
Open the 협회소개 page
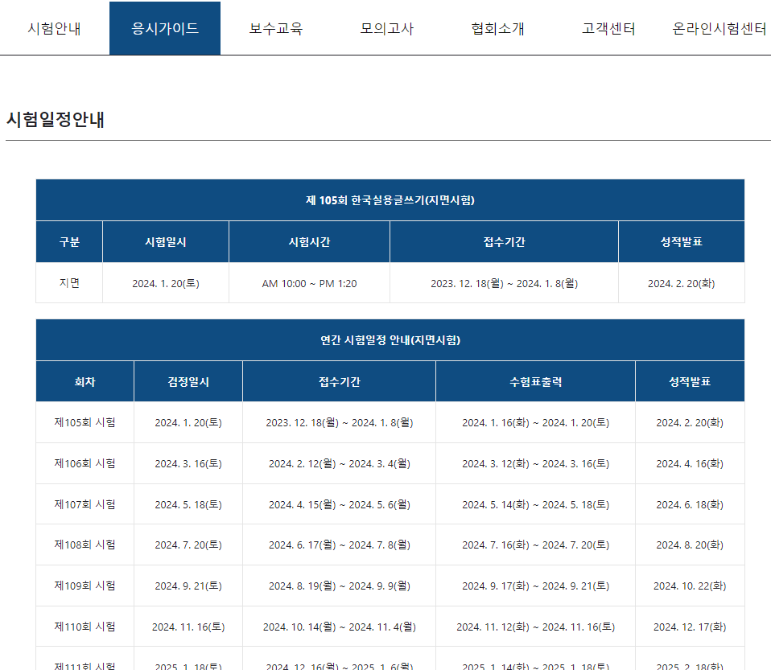point(493,27)
